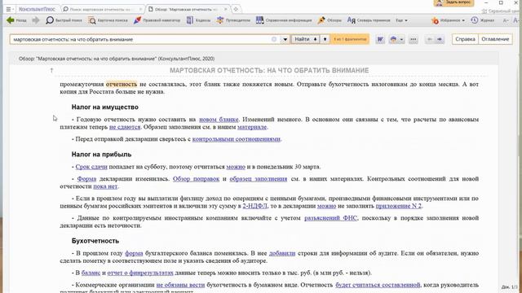Clear the search field text

tap(274, 39)
